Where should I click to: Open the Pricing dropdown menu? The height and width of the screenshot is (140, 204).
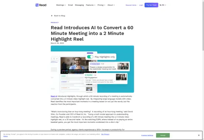tap(101, 5)
